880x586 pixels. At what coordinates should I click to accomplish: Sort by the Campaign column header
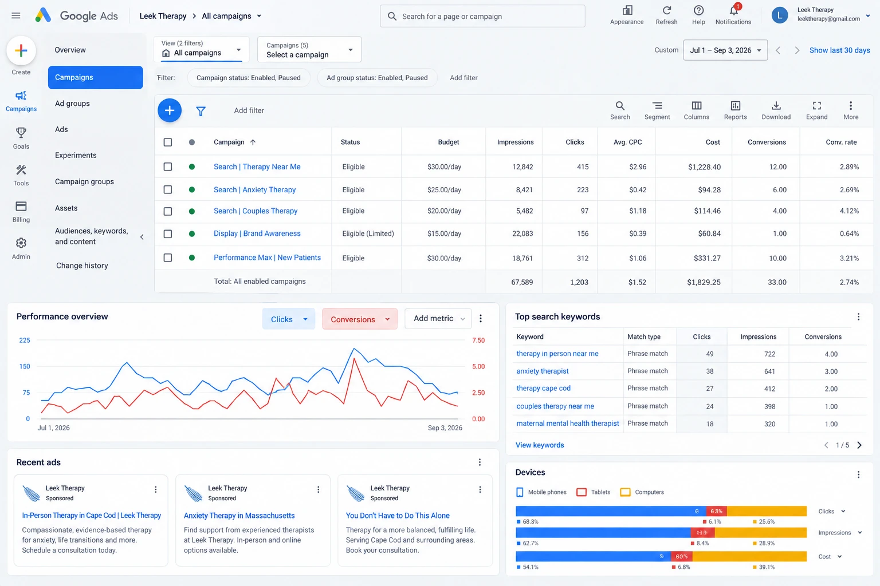[x=235, y=142]
